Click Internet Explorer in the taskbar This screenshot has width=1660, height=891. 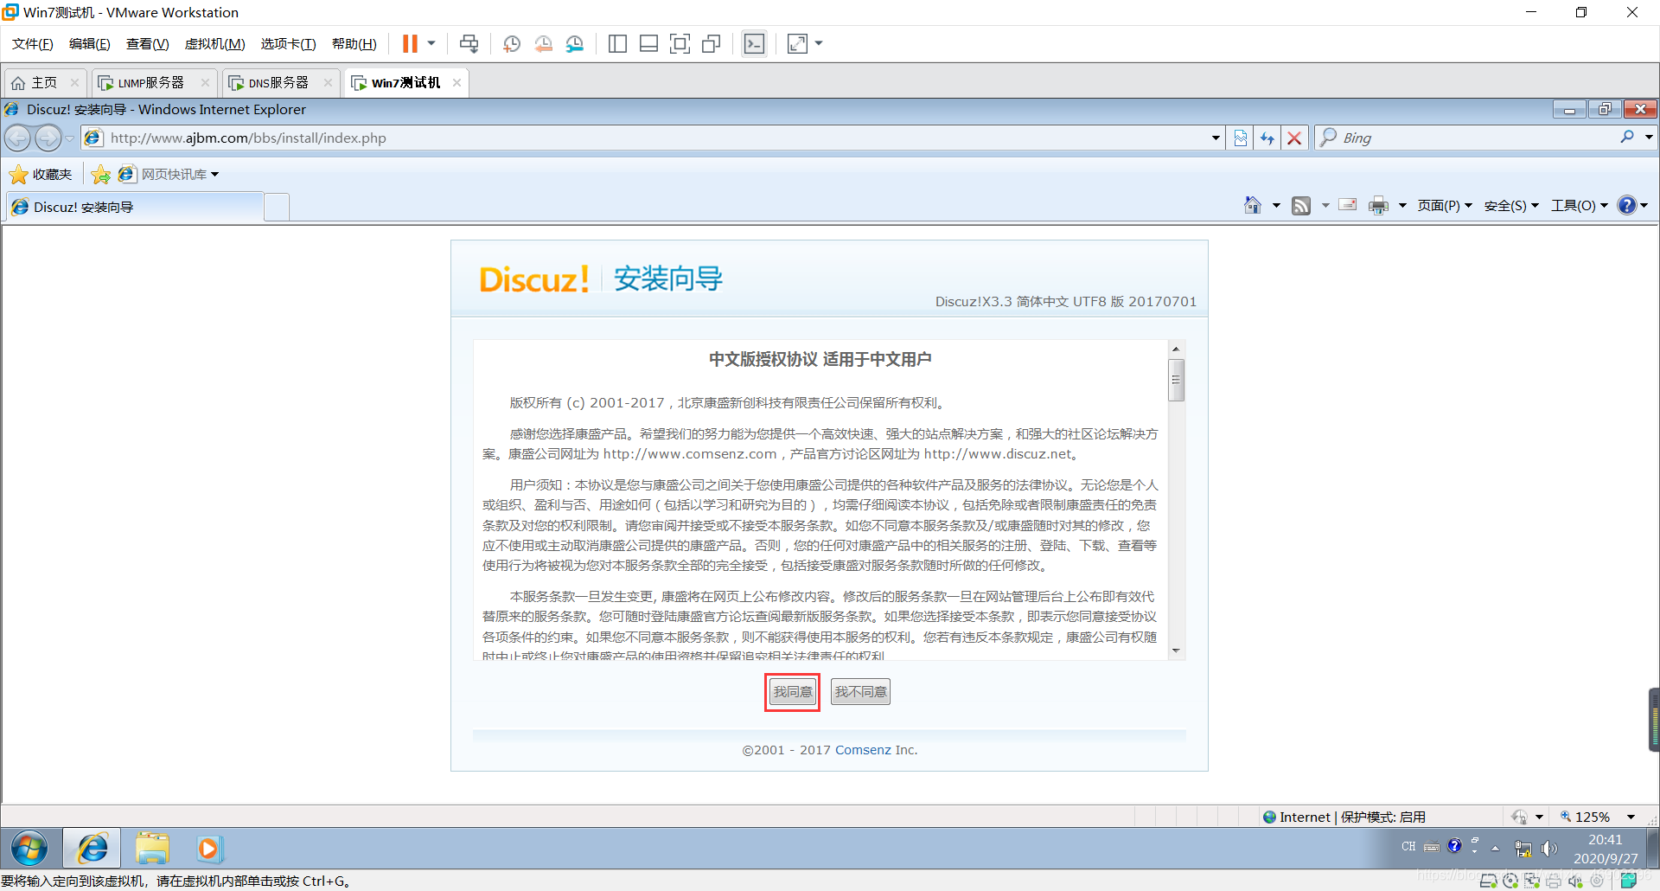point(93,849)
